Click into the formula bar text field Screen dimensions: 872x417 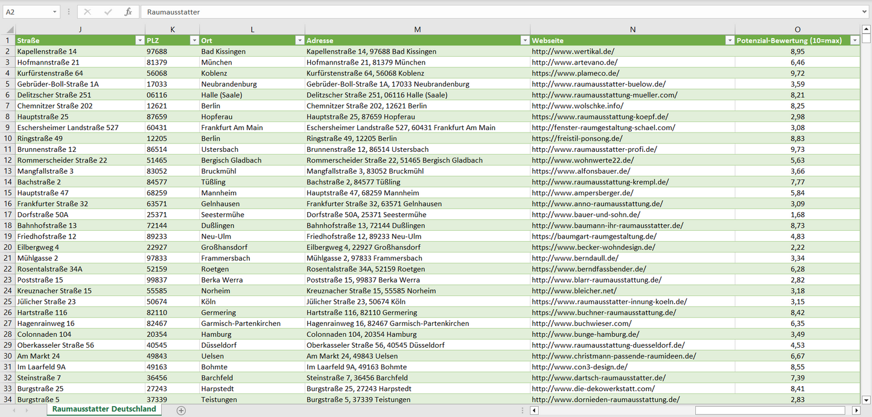(x=483, y=12)
